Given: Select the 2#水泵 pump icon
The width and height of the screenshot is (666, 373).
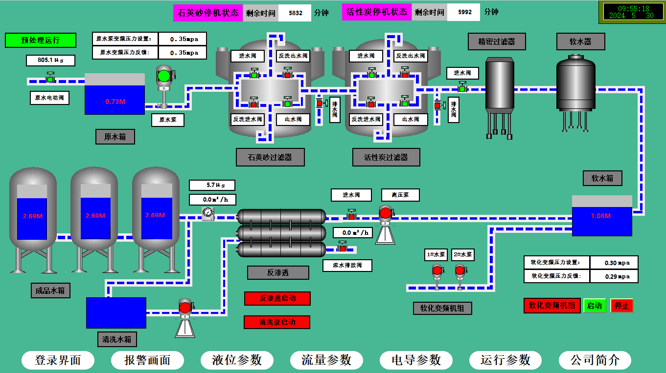Looking at the screenshot, I should click(x=460, y=276).
